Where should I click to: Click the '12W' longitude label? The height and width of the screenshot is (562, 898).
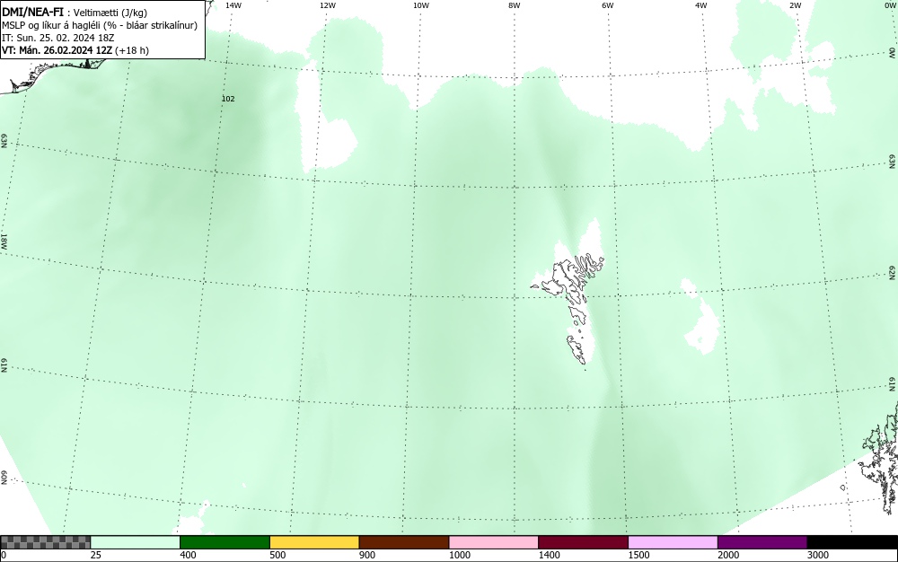pyautogui.click(x=328, y=5)
